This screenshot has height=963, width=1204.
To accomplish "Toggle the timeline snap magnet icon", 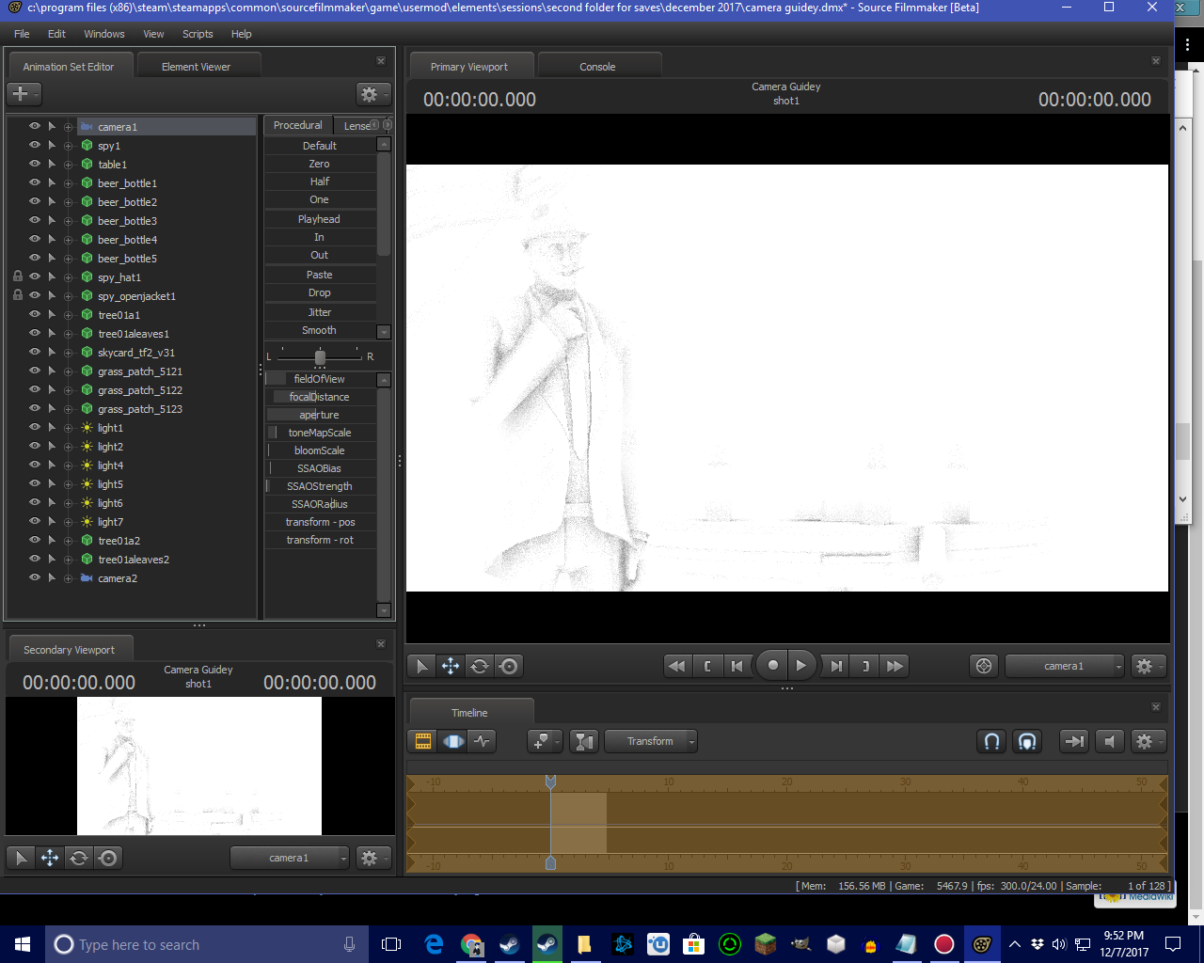I will [x=991, y=741].
